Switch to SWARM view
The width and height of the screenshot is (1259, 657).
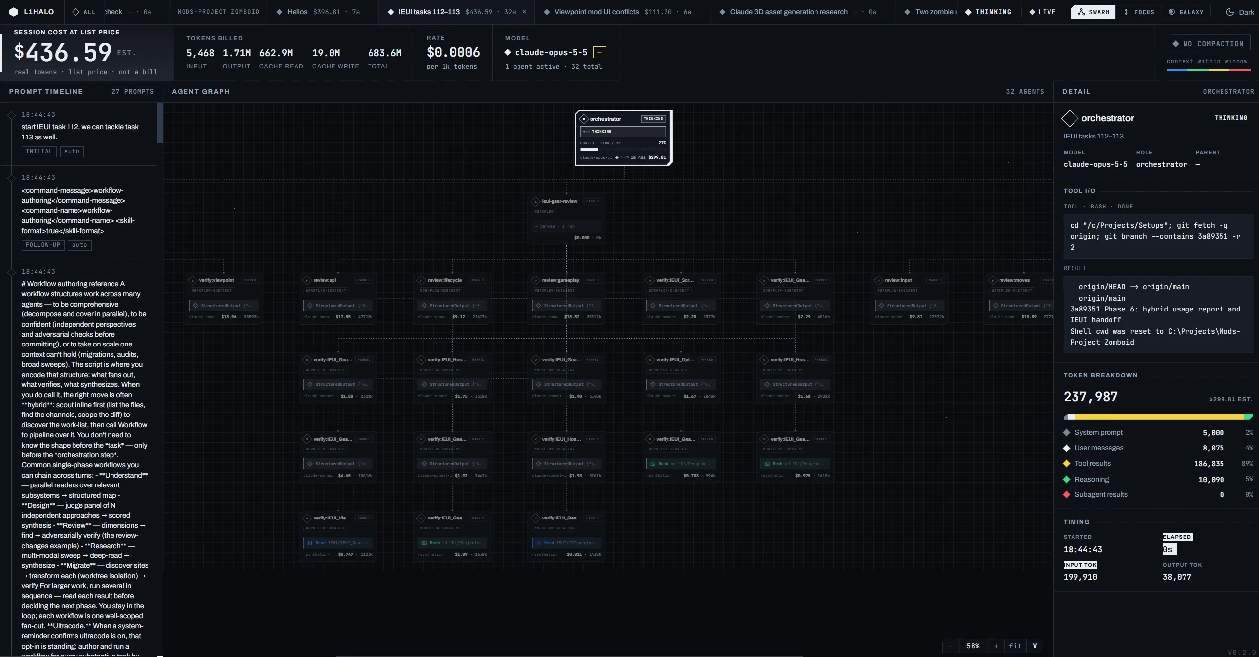pos(1093,12)
